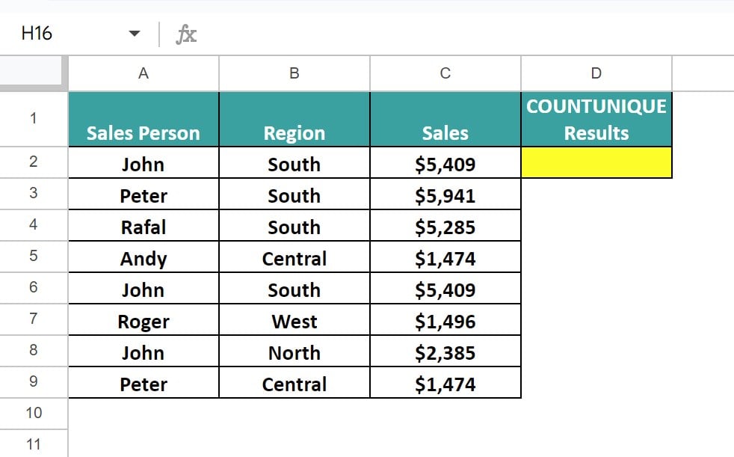734x457 pixels.
Task: Select cell Peter in row 3
Action: pos(144,194)
